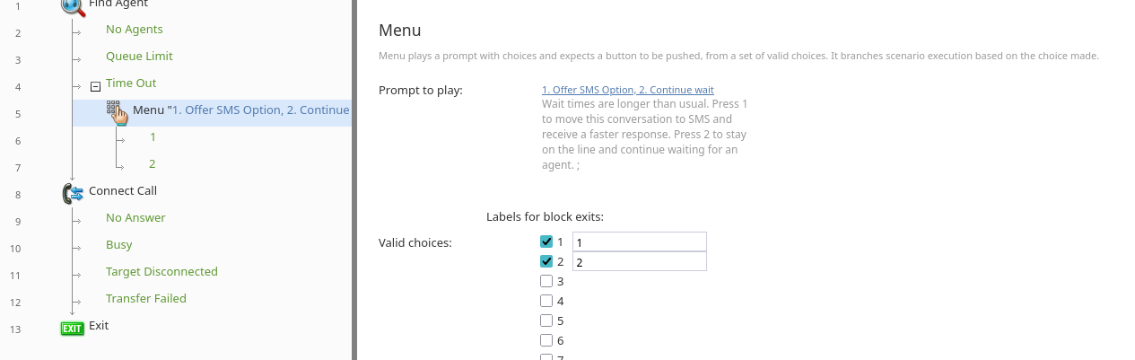Select the Target Disconnected exit branch
Viewport: 1135px width, 360px height.
162,272
